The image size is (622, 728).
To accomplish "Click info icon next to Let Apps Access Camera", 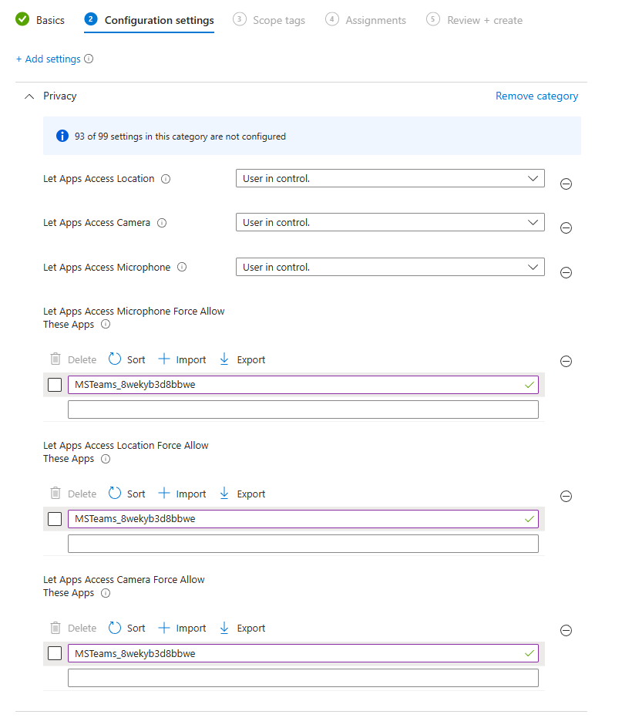I will point(162,223).
